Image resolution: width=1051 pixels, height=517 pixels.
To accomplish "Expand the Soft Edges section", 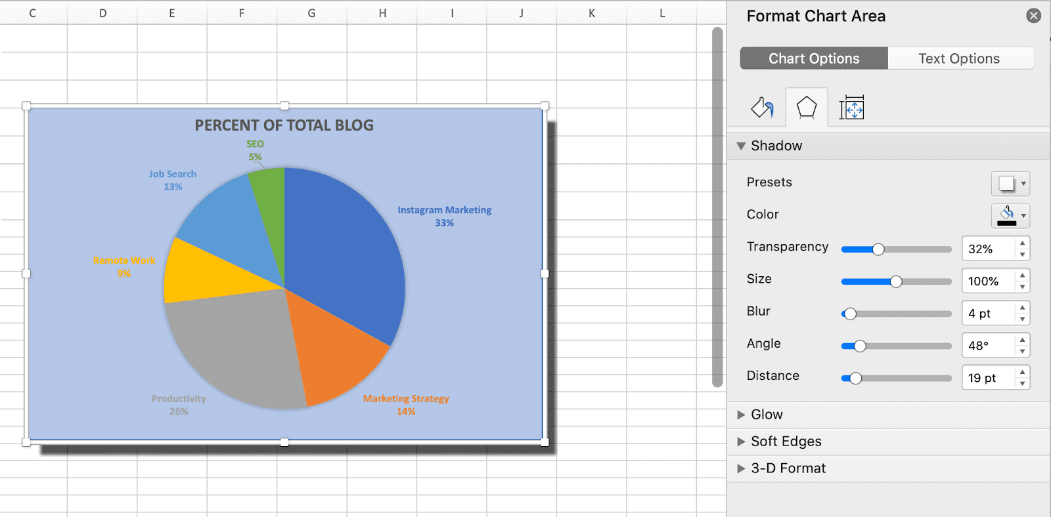I will (741, 442).
